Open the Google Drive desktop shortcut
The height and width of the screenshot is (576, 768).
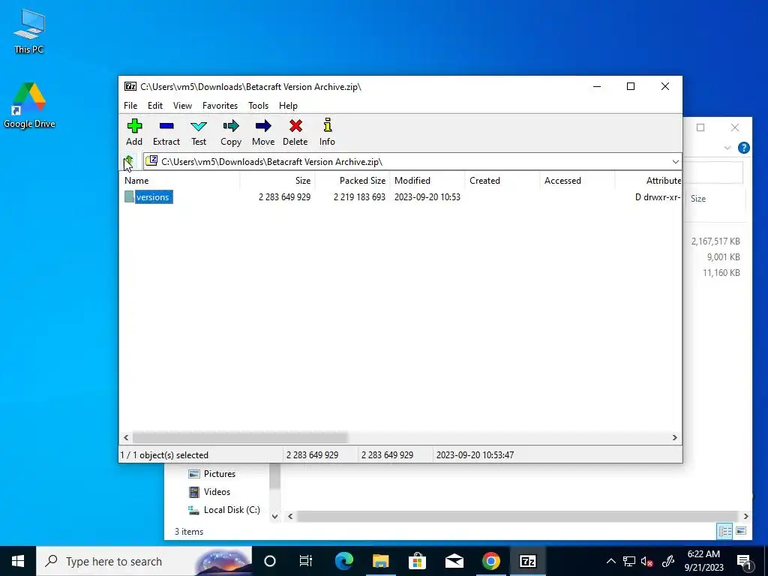click(29, 105)
